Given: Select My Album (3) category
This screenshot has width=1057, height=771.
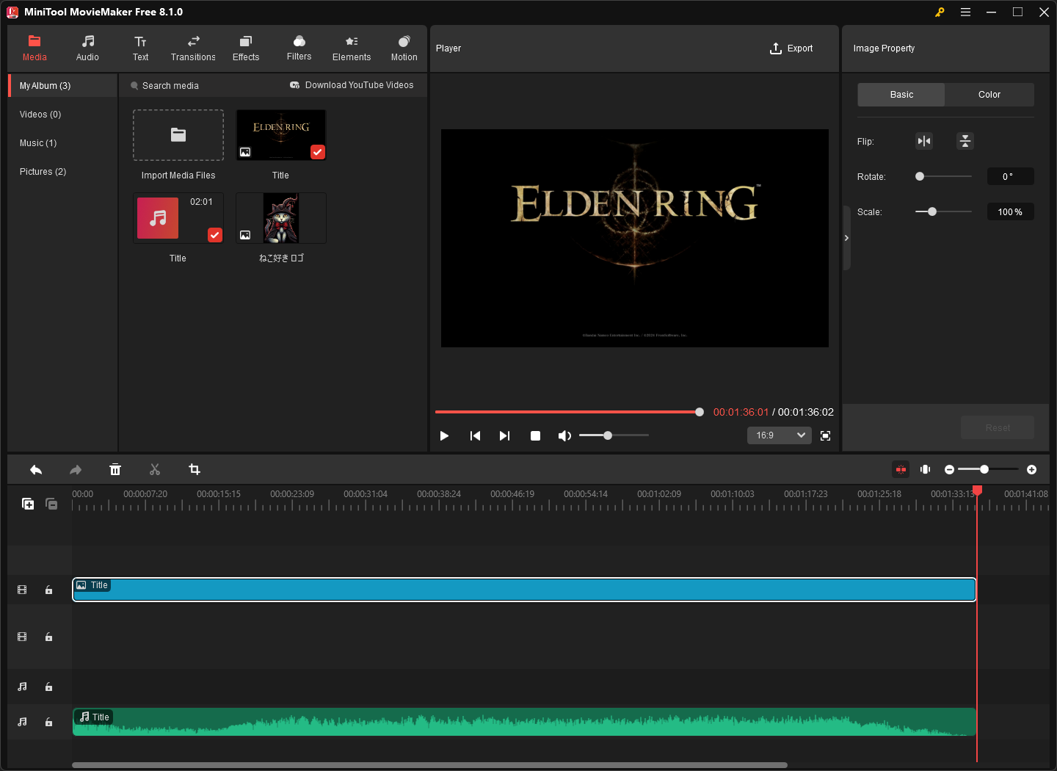Looking at the screenshot, I should [x=62, y=86].
